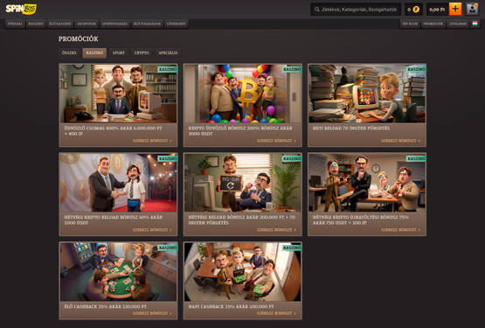The width and height of the screenshot is (485, 328).
Task: Click the Kaszinó badge on Hétvégi Reload 200.000 card
Action: (x=292, y=158)
